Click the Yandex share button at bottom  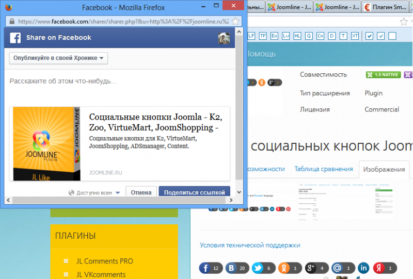click(385, 268)
